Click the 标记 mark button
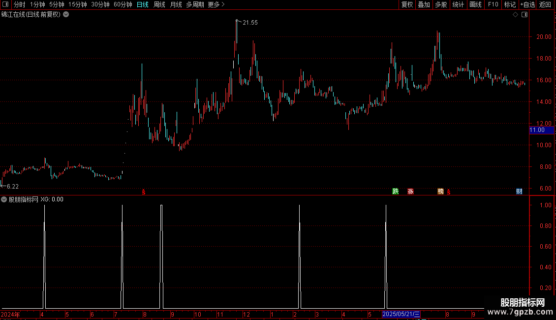The width and height of the screenshot is (556, 320). pyautogui.click(x=510, y=4)
